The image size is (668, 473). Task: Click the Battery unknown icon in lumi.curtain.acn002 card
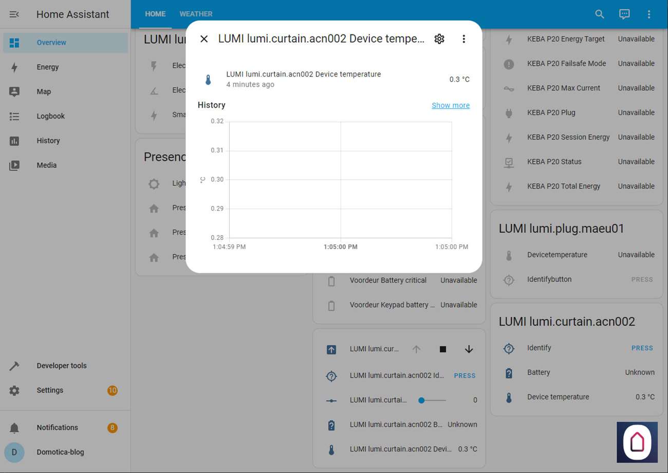(x=509, y=372)
